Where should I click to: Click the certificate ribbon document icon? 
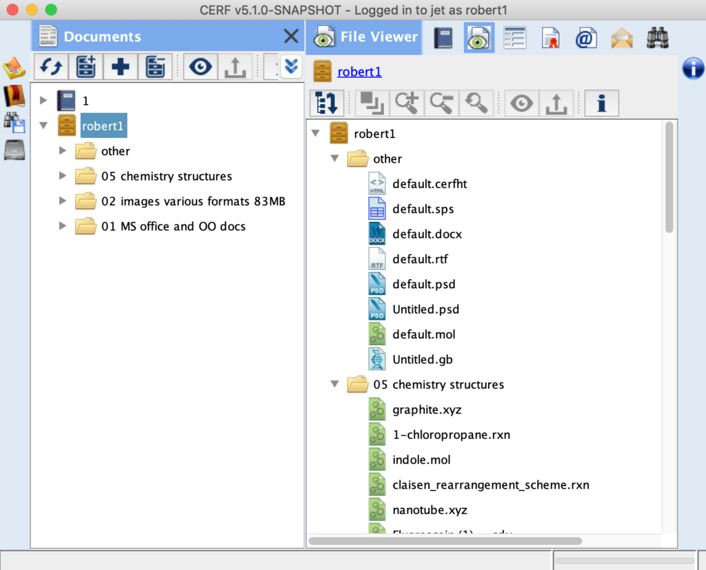pos(549,38)
